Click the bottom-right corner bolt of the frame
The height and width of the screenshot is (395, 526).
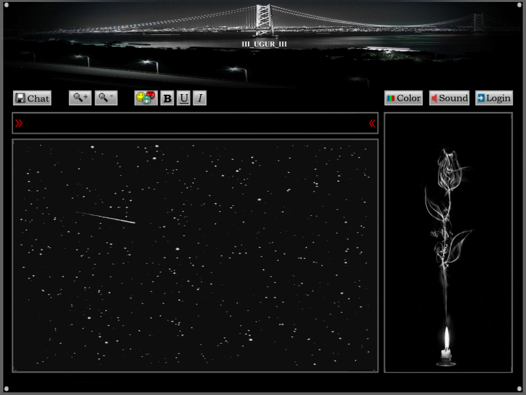[x=519, y=388]
